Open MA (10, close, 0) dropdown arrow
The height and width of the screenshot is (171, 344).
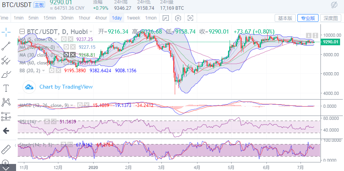[x=58, y=47]
